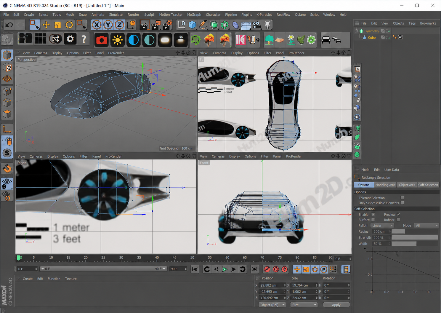Screen dimensions: 441x313
Task: Toggle Soft Selection Enable checkbox
Action: [x=373, y=214]
